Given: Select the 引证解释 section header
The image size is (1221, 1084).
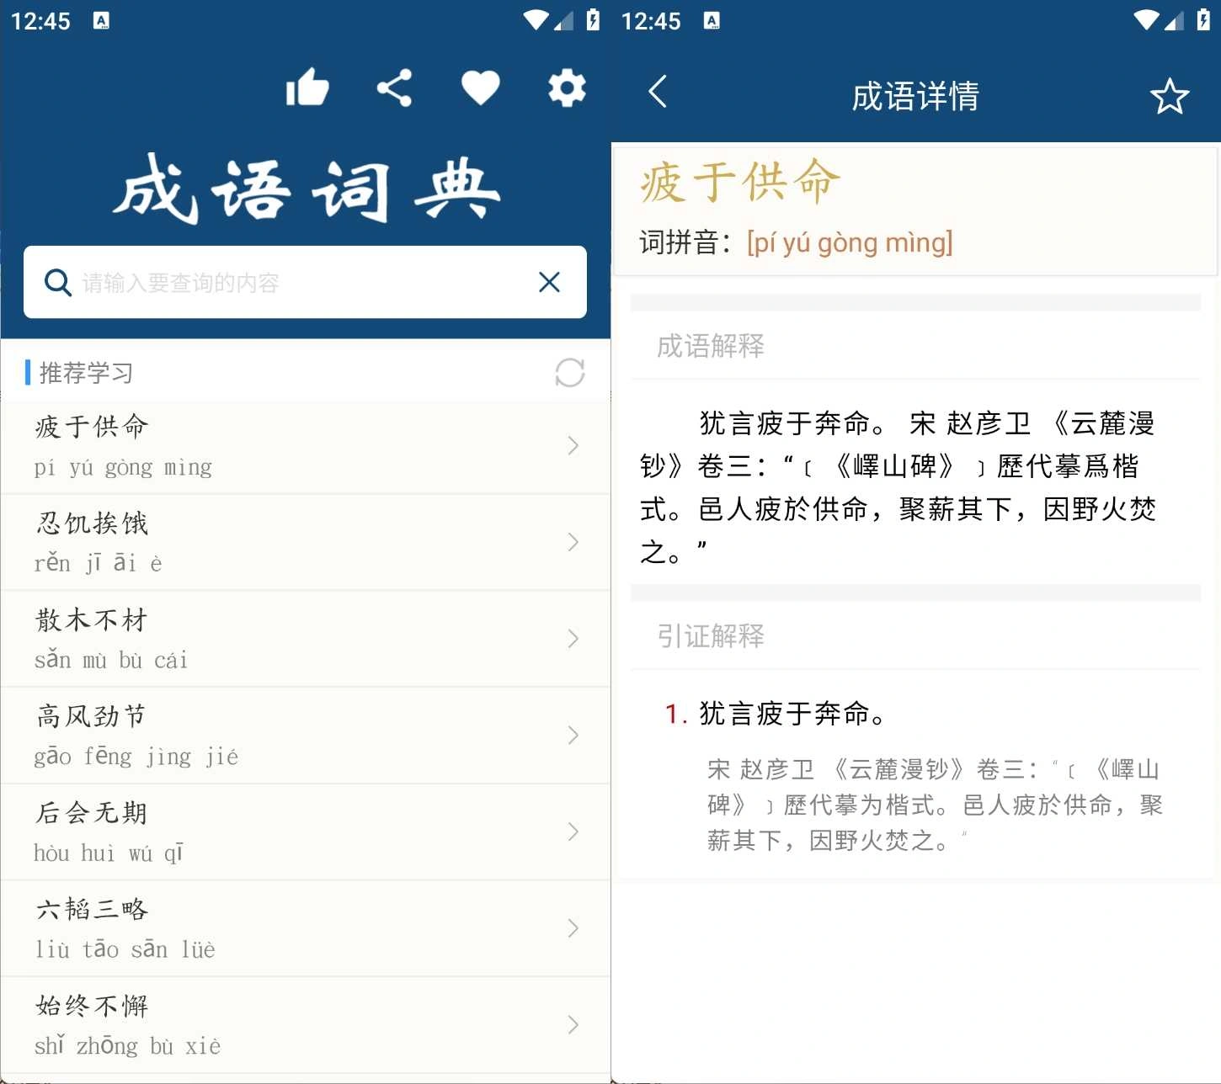Looking at the screenshot, I should [711, 636].
